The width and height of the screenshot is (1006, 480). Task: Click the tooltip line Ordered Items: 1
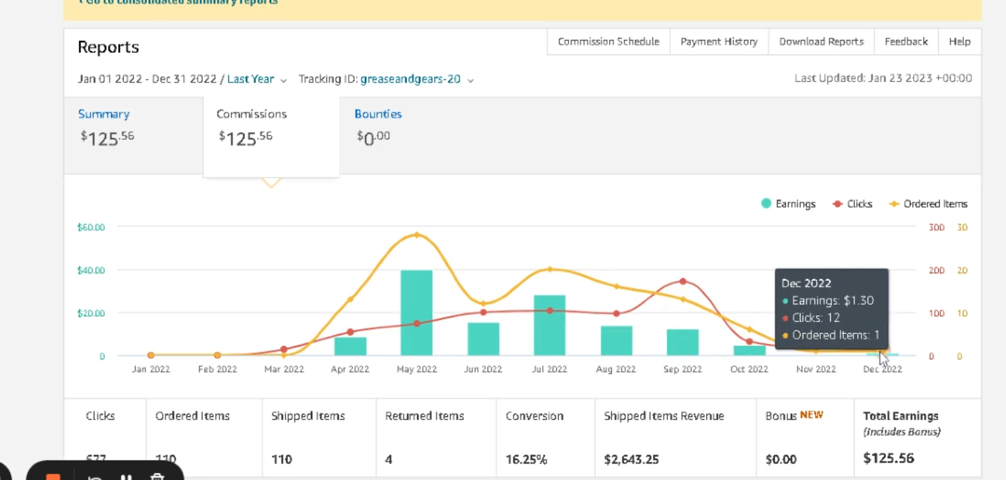831,335
